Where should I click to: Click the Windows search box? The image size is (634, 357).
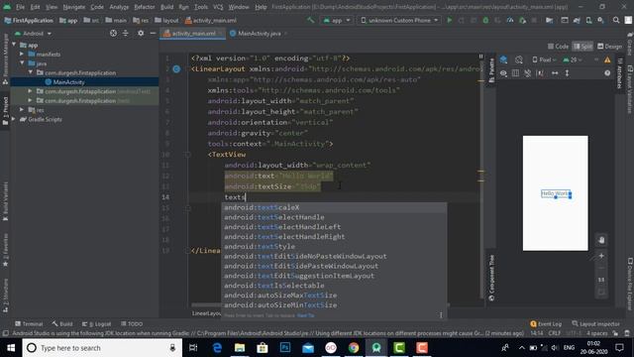[x=101, y=348]
